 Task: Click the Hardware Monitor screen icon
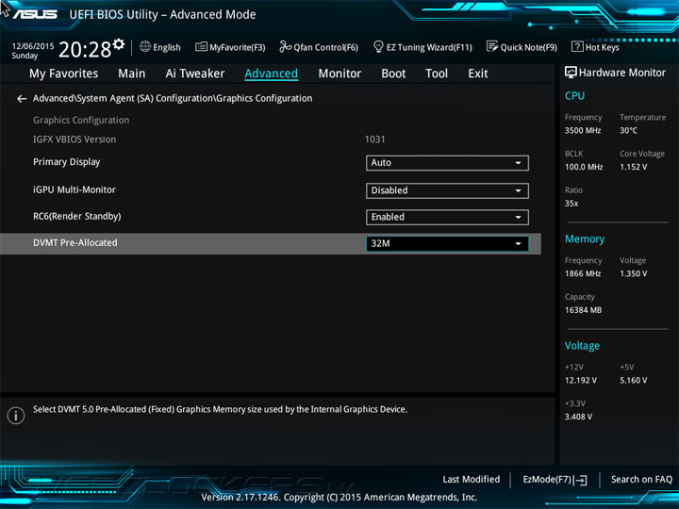[x=571, y=73]
